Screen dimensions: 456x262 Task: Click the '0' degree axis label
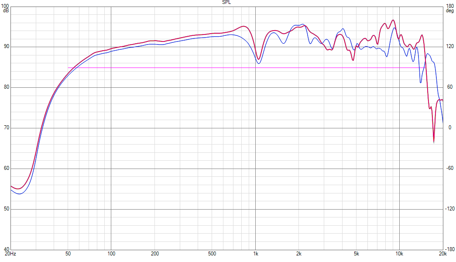450,128
